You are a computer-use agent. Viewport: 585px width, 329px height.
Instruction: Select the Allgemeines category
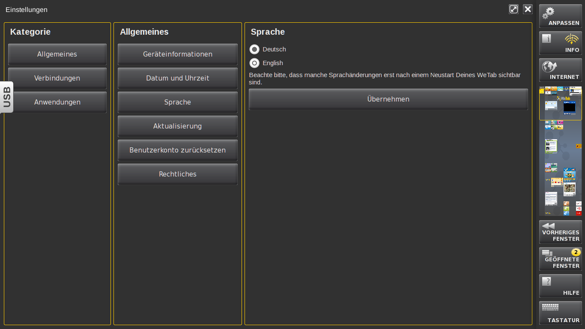click(57, 54)
